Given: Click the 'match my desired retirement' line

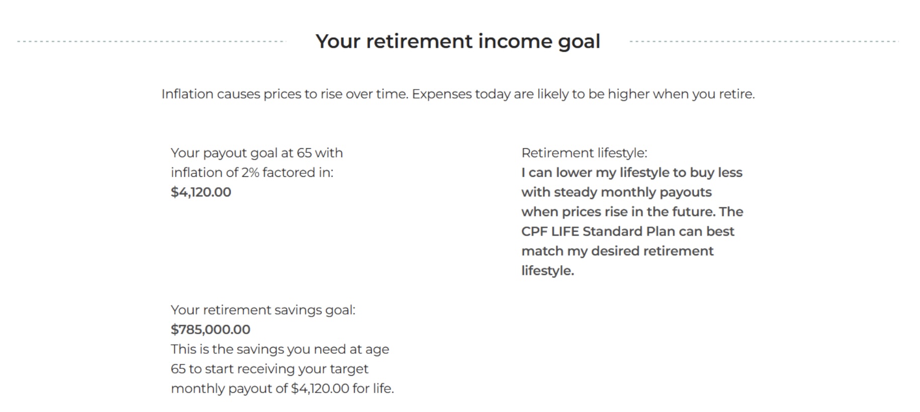Looking at the screenshot, I should 617,251.
